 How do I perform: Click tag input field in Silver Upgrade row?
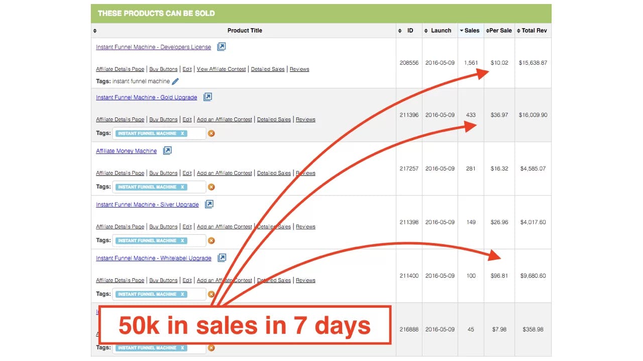coord(159,241)
